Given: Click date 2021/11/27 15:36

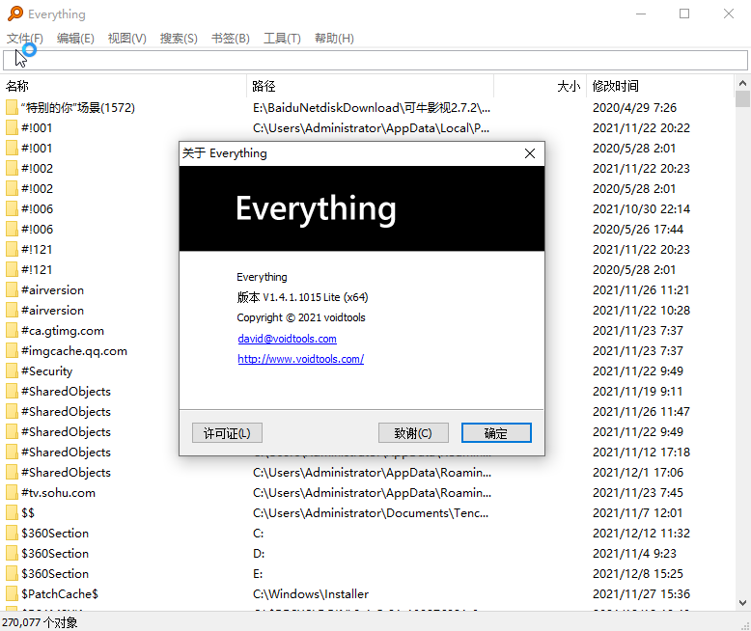Looking at the screenshot, I should pyautogui.click(x=641, y=594).
